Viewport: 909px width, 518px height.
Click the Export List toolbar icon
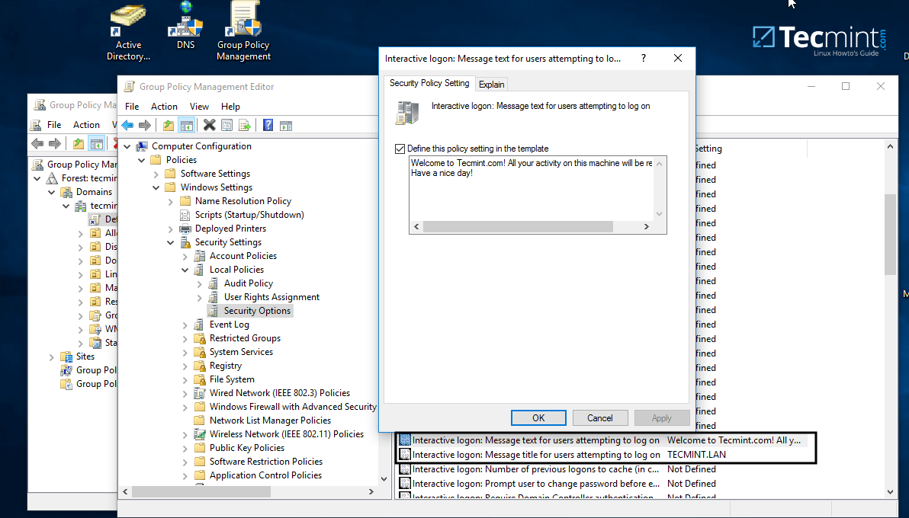245,124
